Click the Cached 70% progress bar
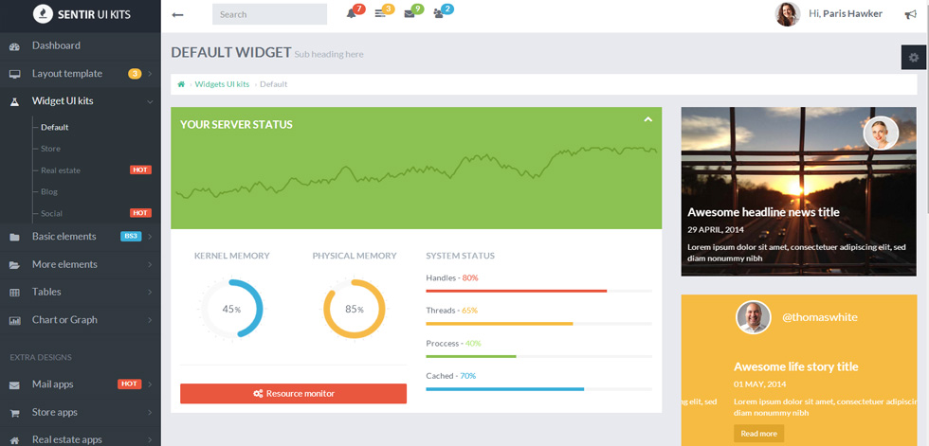 pyautogui.click(x=538, y=389)
